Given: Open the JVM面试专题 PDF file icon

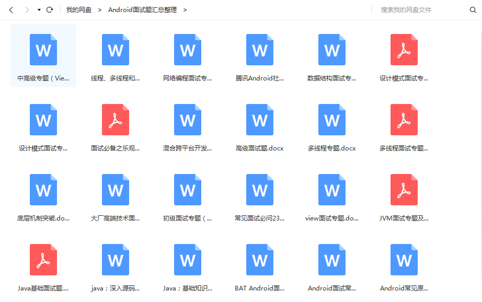Looking at the screenshot, I should (404, 190).
